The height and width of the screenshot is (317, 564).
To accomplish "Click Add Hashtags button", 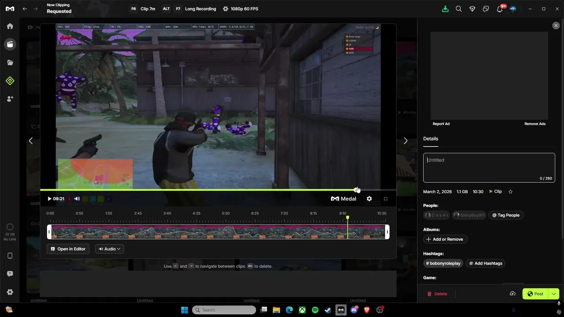I will (486, 263).
